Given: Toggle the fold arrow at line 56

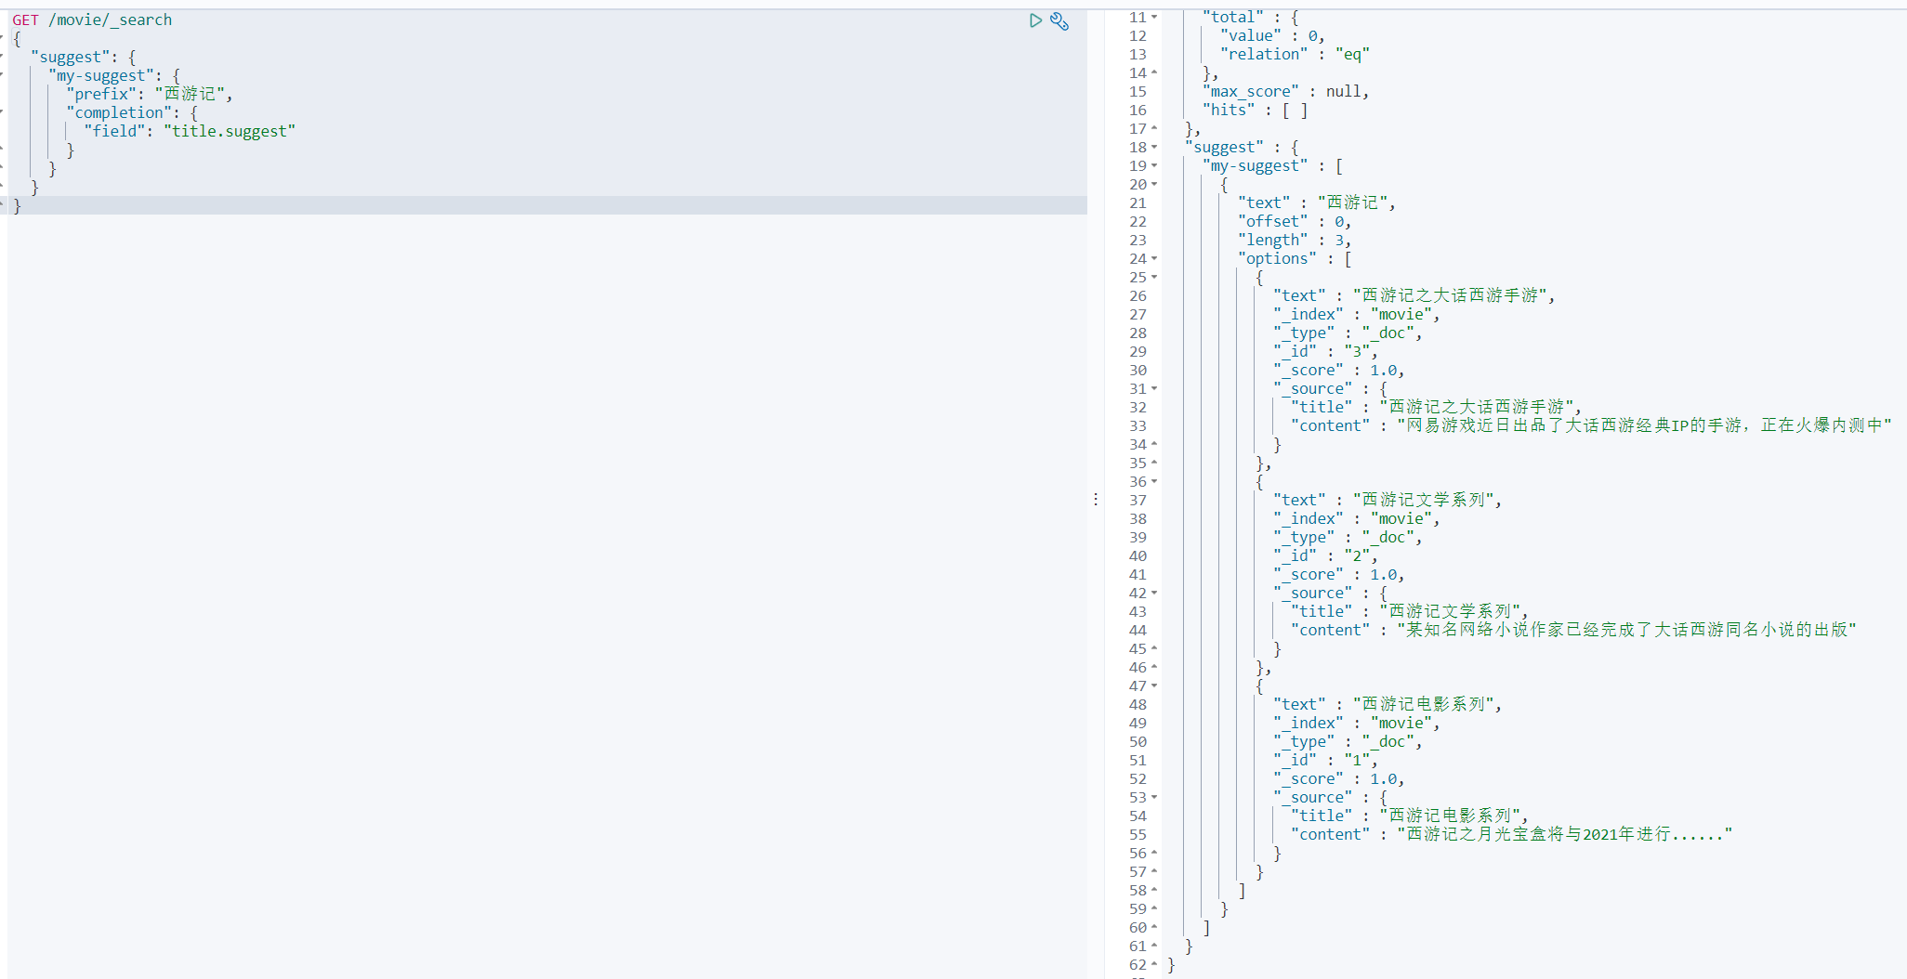Looking at the screenshot, I should (x=1154, y=853).
